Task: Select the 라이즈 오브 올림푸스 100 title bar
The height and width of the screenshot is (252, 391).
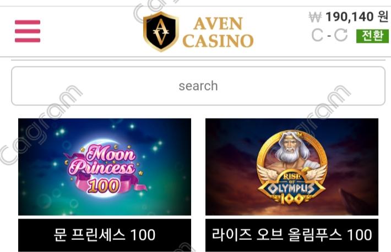Action: click(x=292, y=235)
